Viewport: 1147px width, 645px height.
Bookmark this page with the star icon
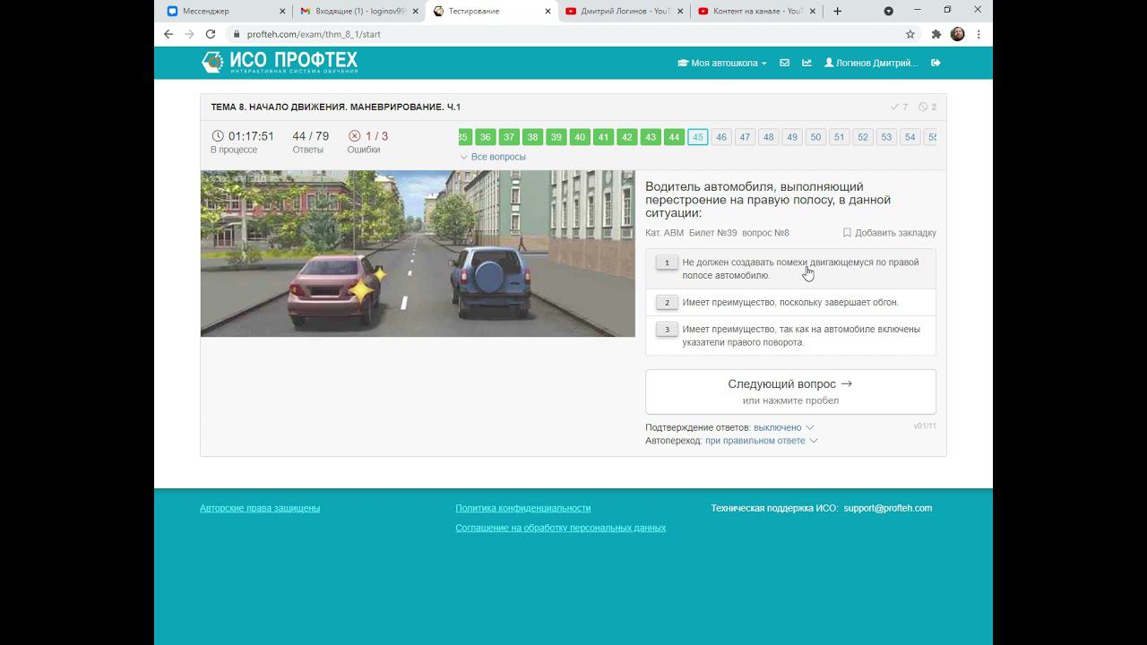(x=910, y=34)
